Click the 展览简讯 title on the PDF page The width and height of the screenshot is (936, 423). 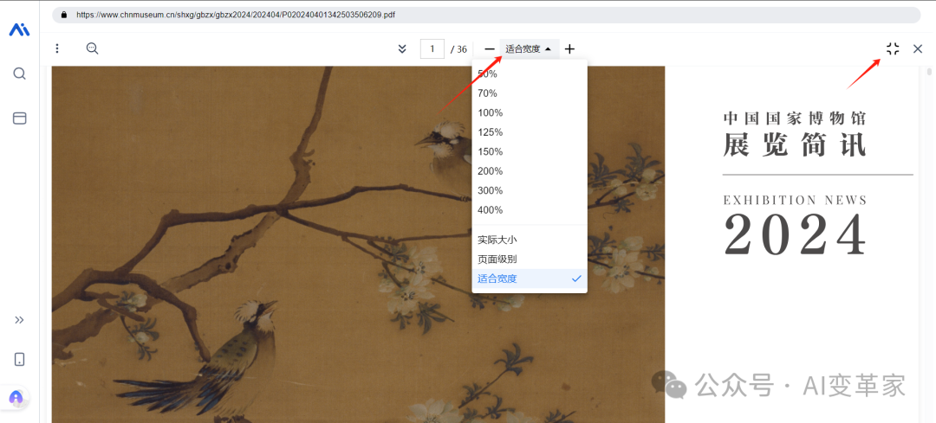tap(795, 144)
